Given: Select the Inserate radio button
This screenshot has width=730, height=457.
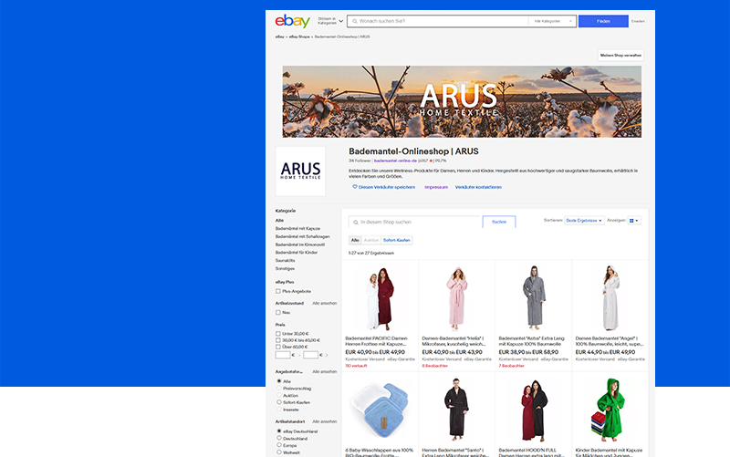Looking at the screenshot, I should pos(279,410).
